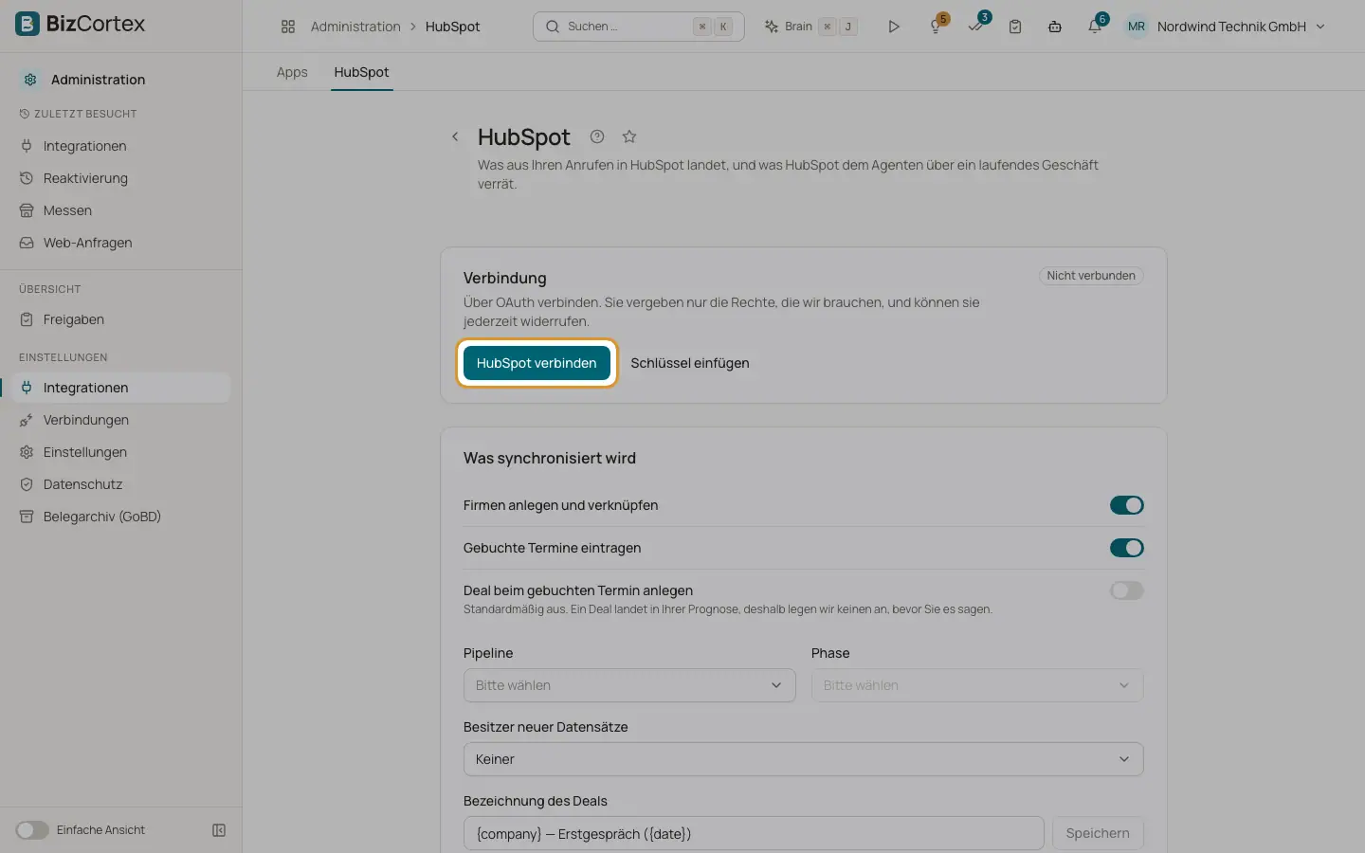Toggle Gebuchte Termine eintragen switch

[x=1127, y=548]
